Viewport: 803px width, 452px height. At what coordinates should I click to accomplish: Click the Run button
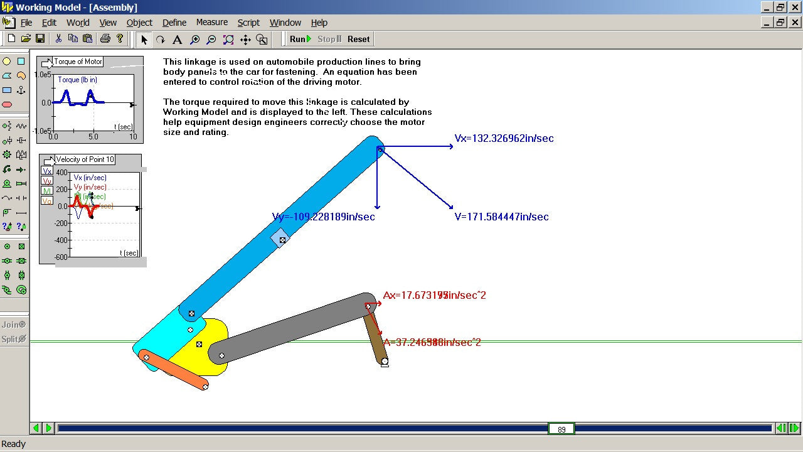coord(300,39)
